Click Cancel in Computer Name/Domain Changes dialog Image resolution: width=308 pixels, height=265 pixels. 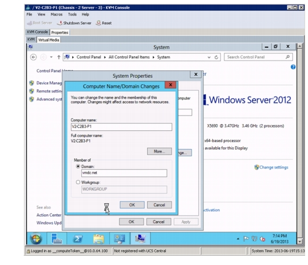(x=159, y=205)
